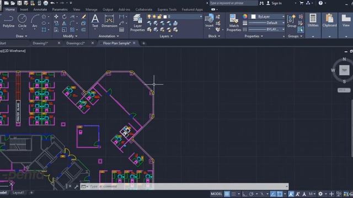353x198 pixels.
Task: Close the Floor Plan Sample* tab
Action: 134,43
